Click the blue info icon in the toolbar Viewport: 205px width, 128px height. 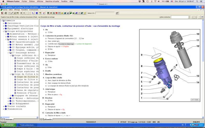[37, 13]
